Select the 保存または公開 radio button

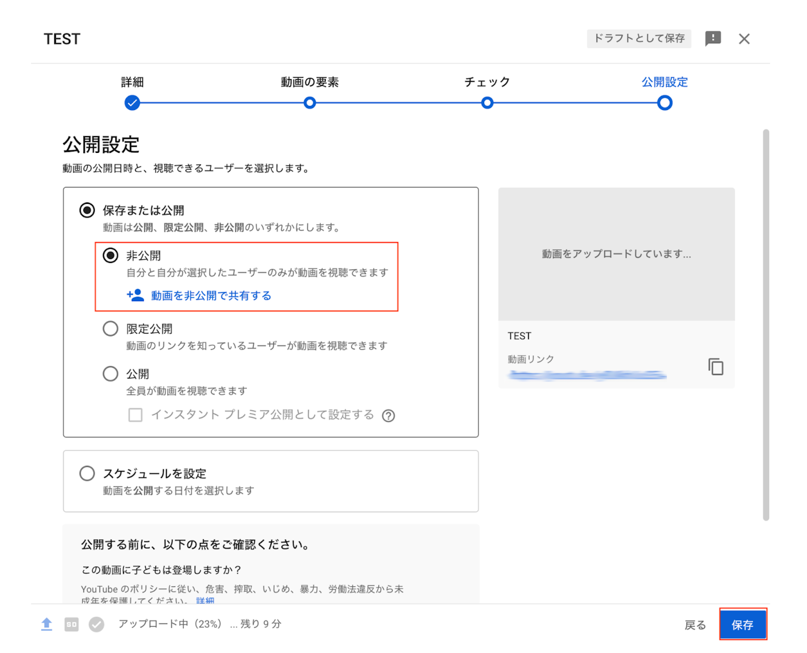pyautogui.click(x=87, y=210)
